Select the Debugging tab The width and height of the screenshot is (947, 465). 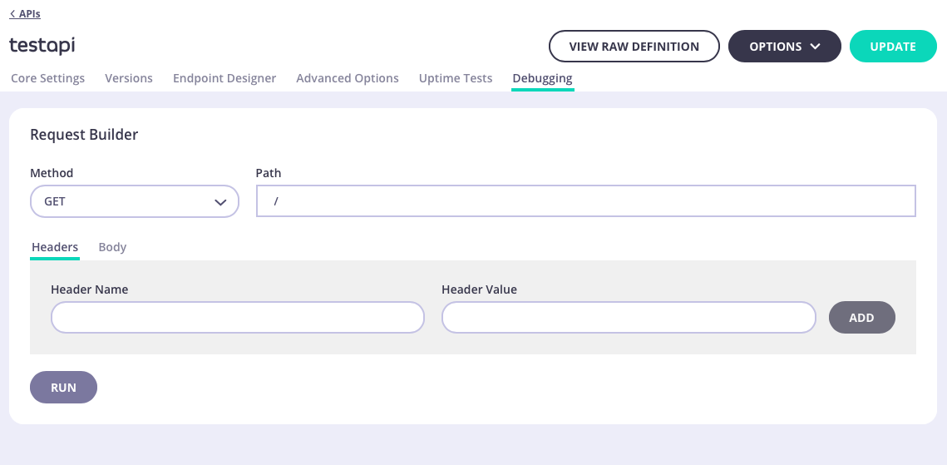coord(542,78)
